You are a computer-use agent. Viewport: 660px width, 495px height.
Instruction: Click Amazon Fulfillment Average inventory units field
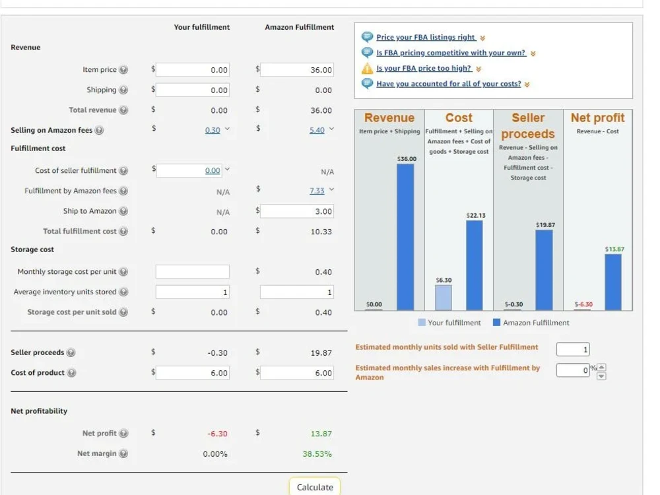(297, 292)
